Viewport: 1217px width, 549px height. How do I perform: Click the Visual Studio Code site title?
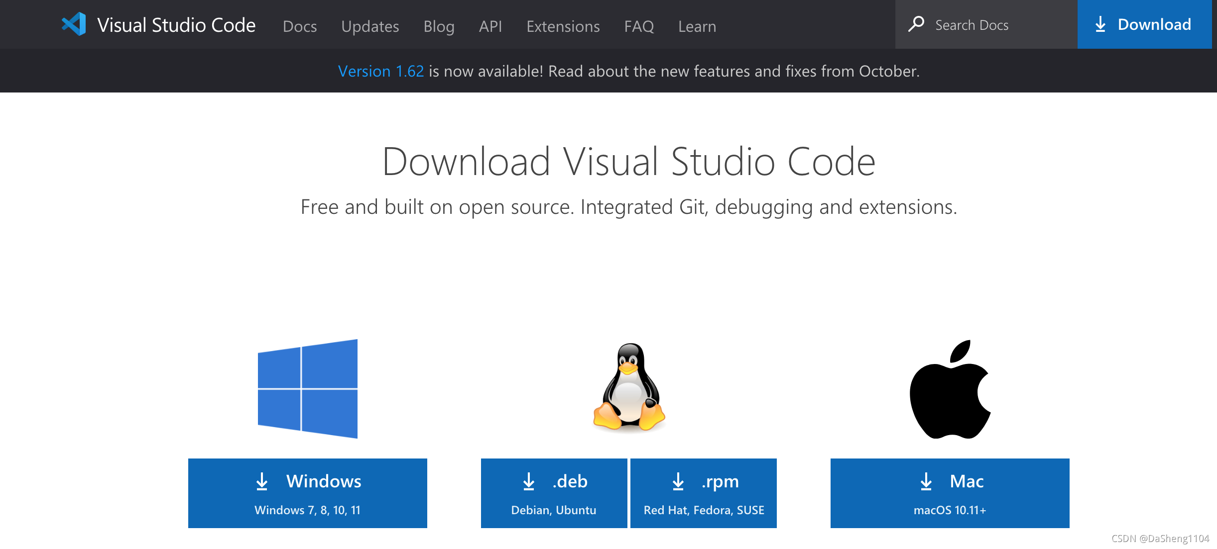[176, 25]
